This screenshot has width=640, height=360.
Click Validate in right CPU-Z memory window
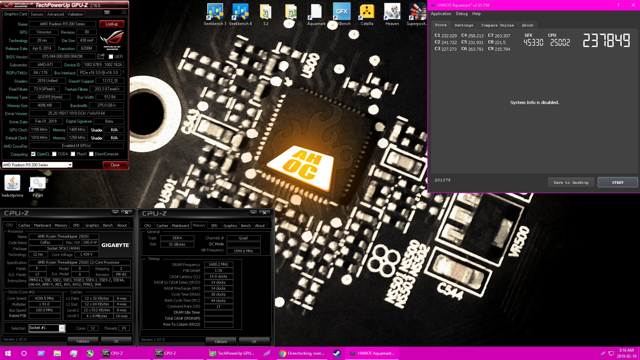coord(221,342)
